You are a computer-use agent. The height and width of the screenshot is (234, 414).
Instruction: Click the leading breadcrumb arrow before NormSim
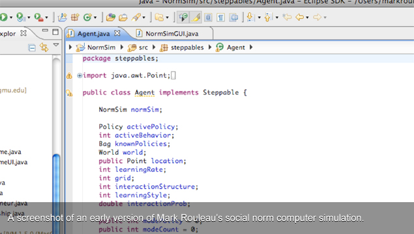tap(70, 47)
